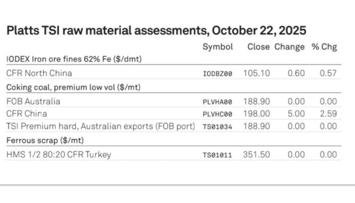
Task: Click the Close column header
Action: (258, 47)
